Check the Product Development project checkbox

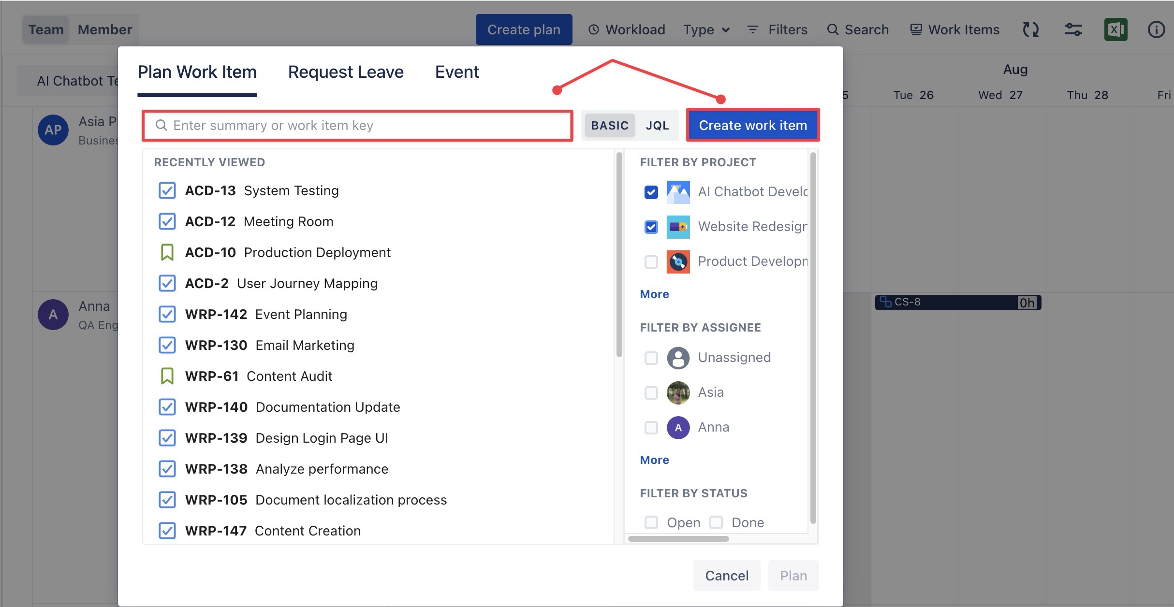[651, 262]
